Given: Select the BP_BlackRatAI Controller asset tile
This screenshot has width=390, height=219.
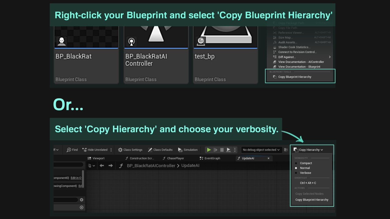Looking at the screenshot, I should 156,55.
